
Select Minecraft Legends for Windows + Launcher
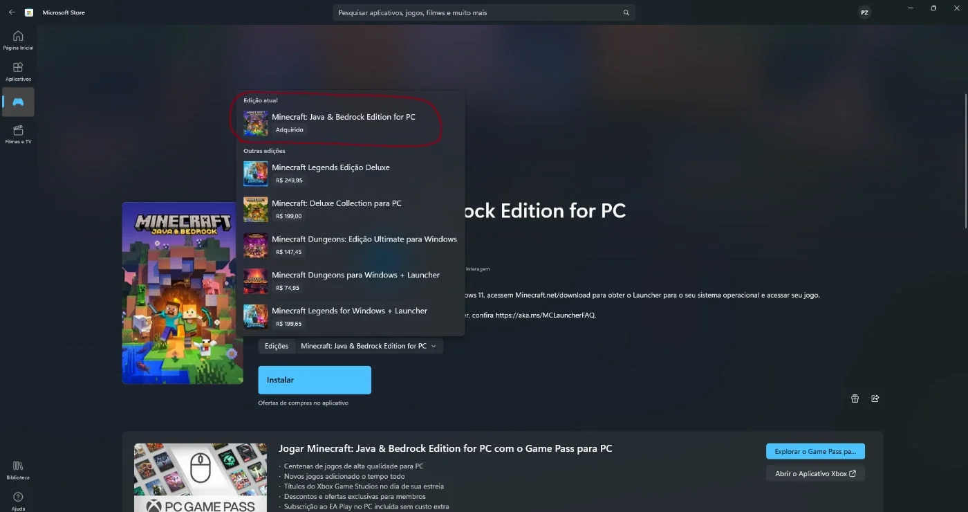point(351,317)
